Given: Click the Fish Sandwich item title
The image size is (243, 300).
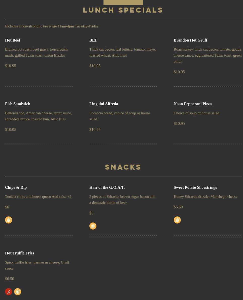Looking at the screenshot, I should coord(18,104).
